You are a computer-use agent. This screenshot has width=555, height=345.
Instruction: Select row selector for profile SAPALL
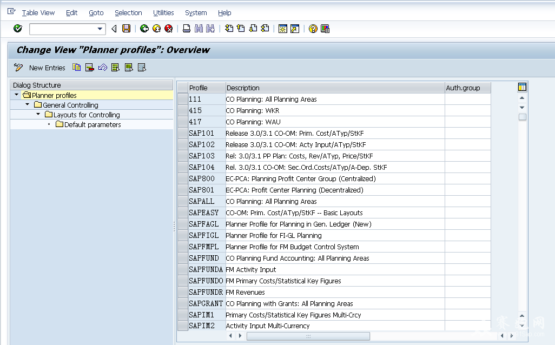pyautogui.click(x=183, y=201)
